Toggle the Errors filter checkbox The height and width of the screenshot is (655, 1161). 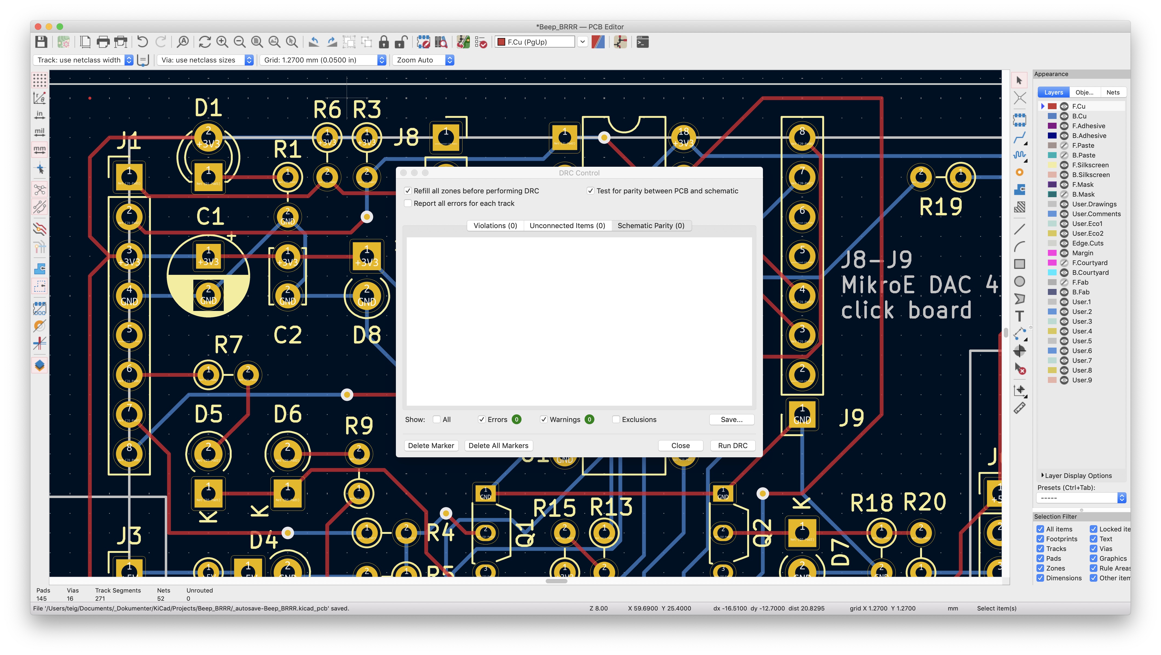pyautogui.click(x=482, y=420)
